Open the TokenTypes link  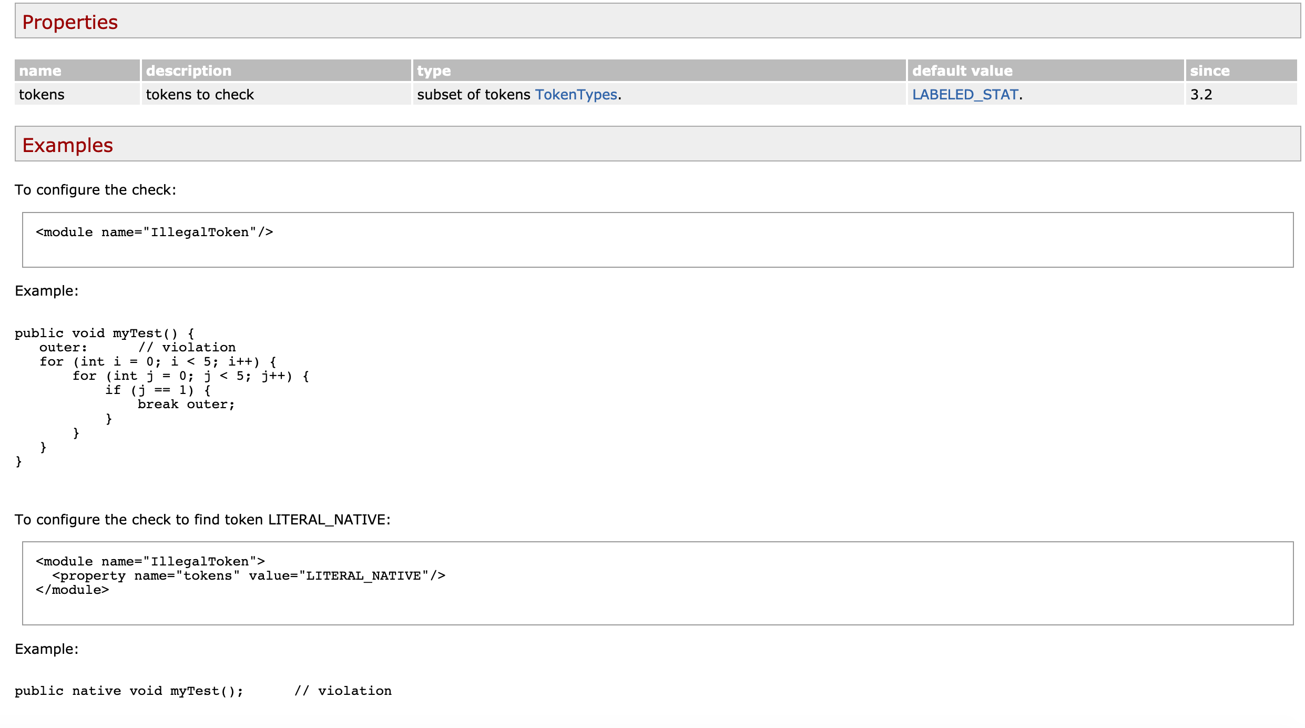tap(576, 95)
